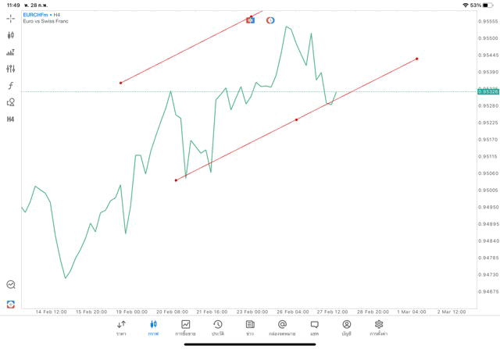Open the กล่องจดหมาย (Mailbox) tab
This screenshot has height=349, width=500.
(282, 327)
